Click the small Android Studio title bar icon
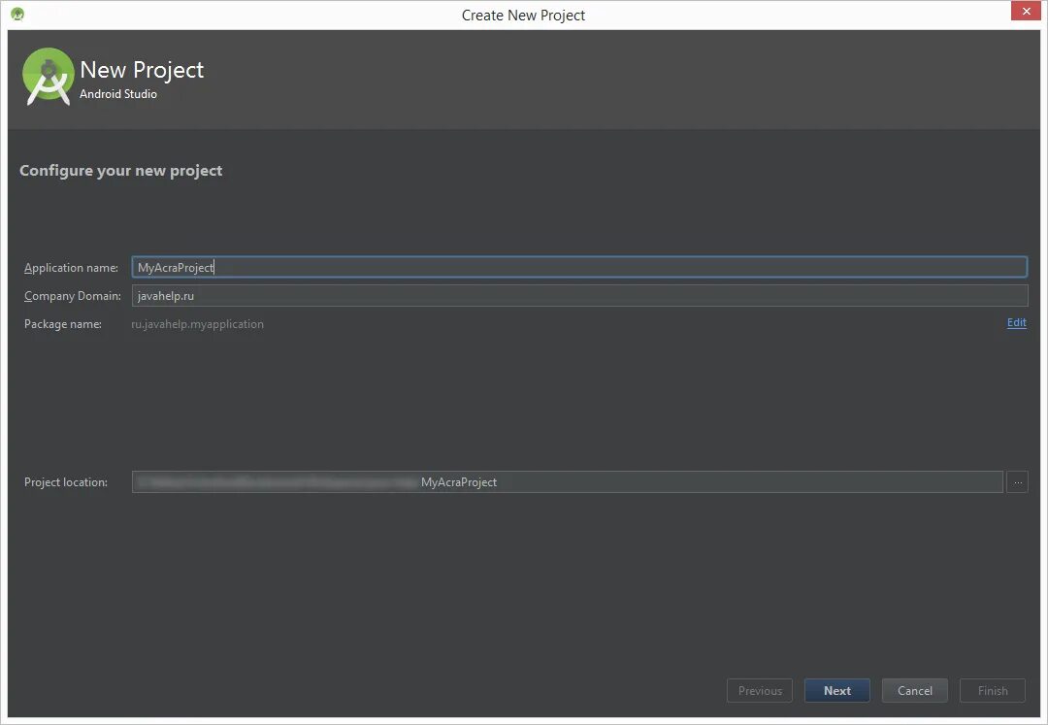The width and height of the screenshot is (1048, 725). coord(17,14)
